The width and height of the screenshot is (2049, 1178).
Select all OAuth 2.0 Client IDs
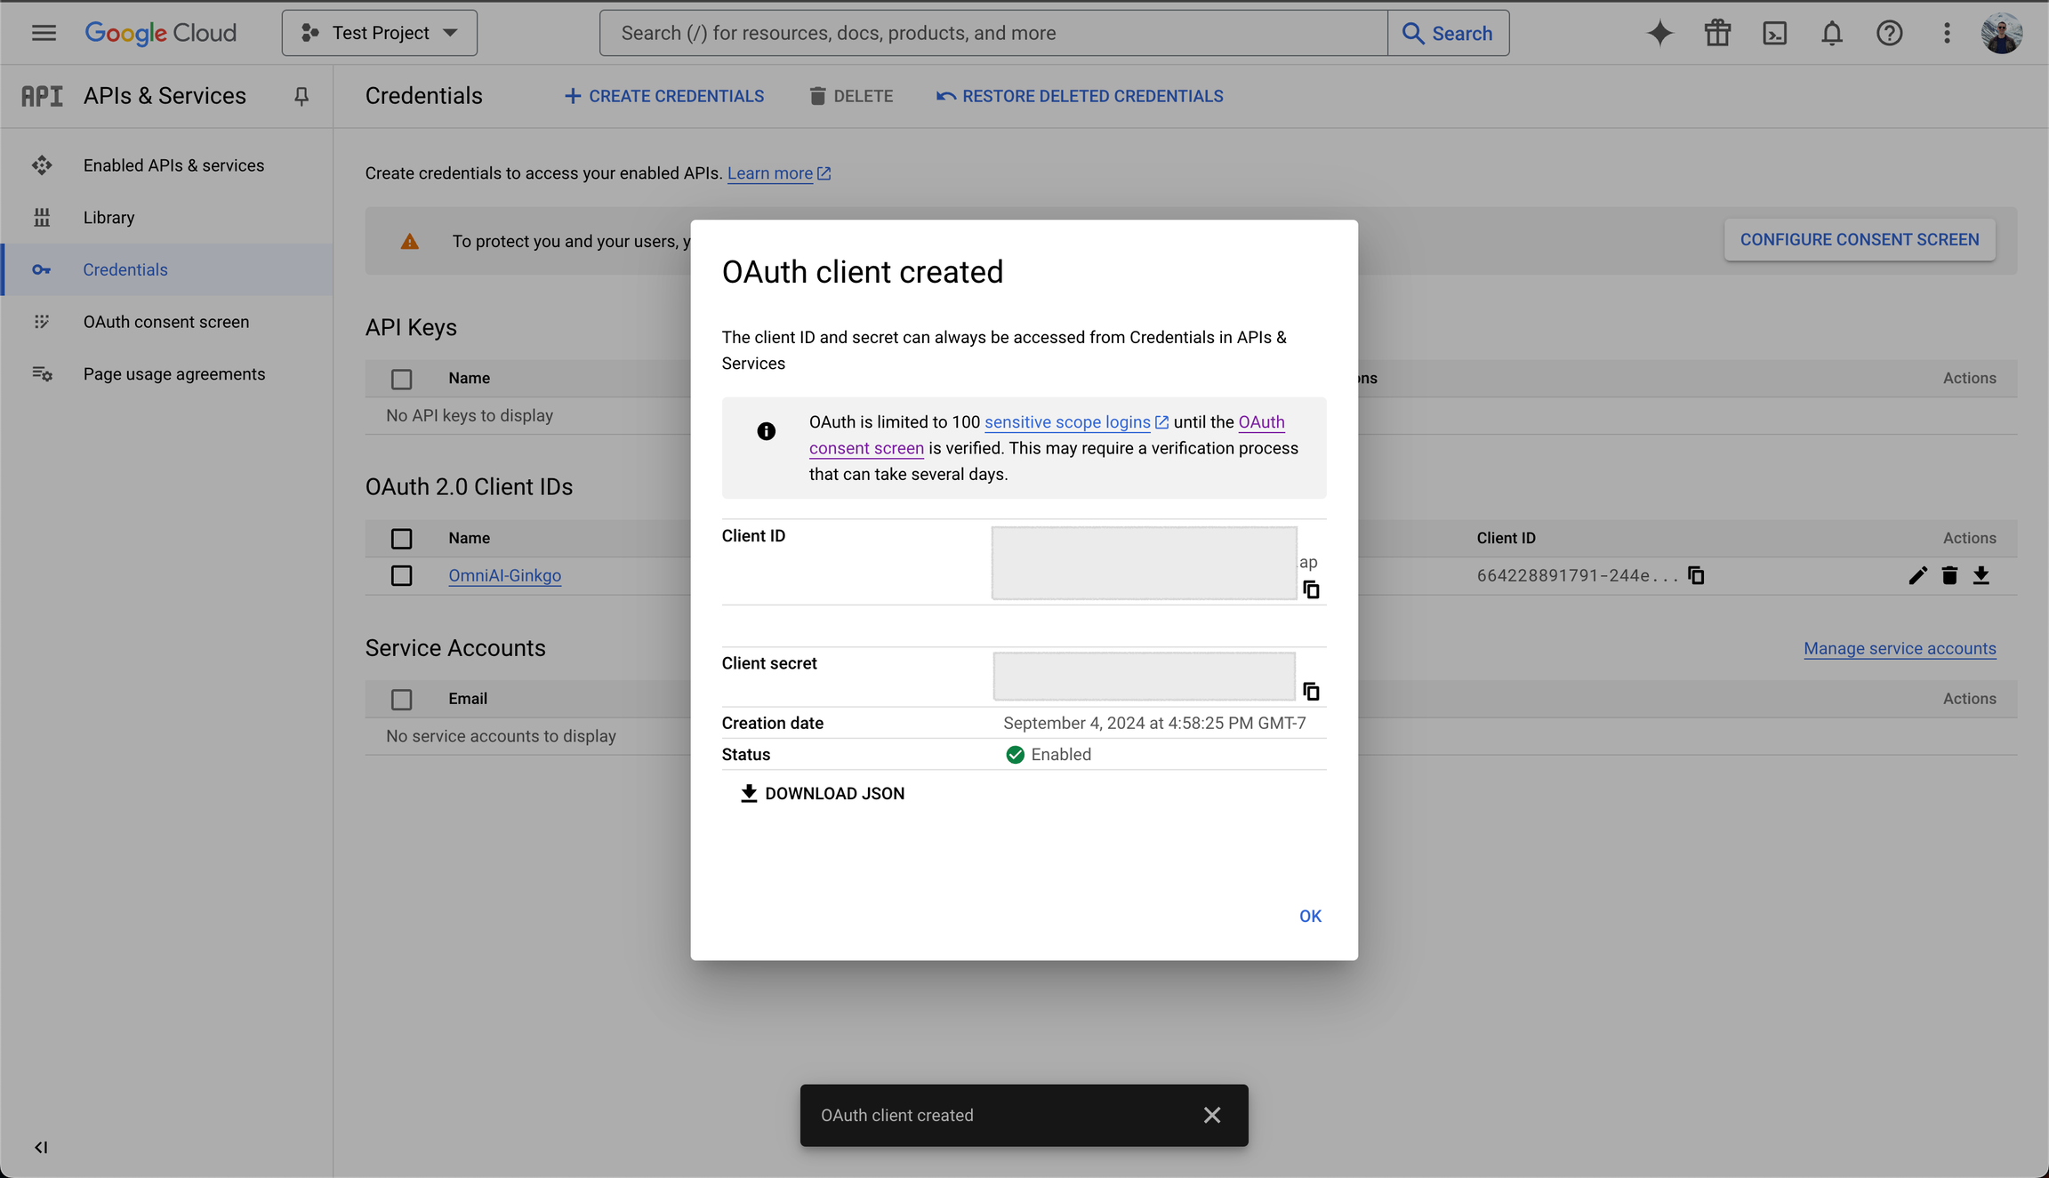[402, 538]
